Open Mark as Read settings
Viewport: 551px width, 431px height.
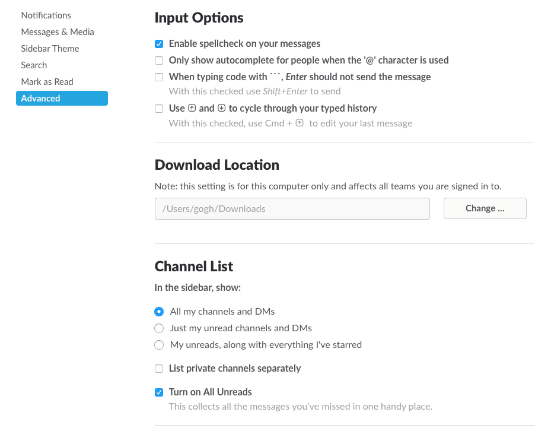[x=47, y=81]
